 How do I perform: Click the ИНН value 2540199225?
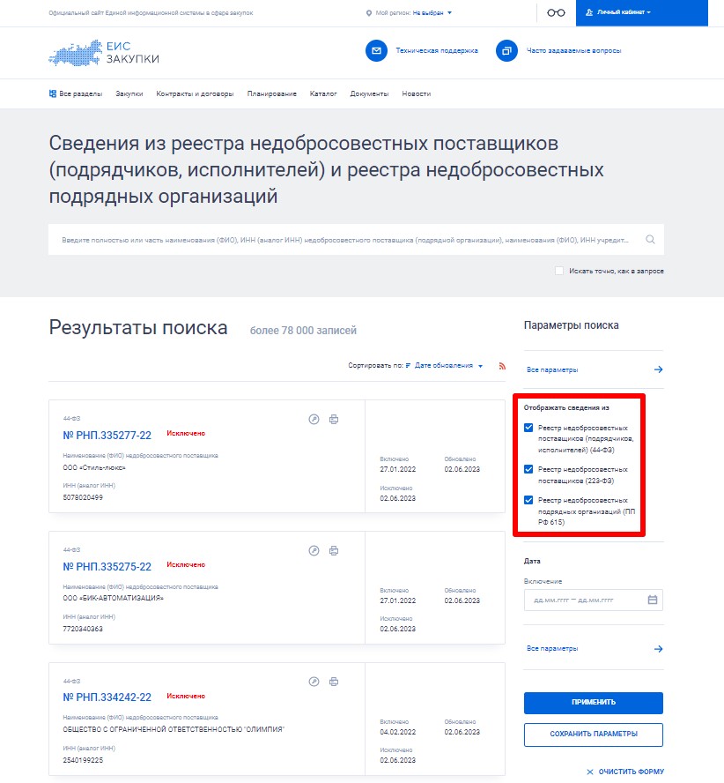(x=83, y=760)
